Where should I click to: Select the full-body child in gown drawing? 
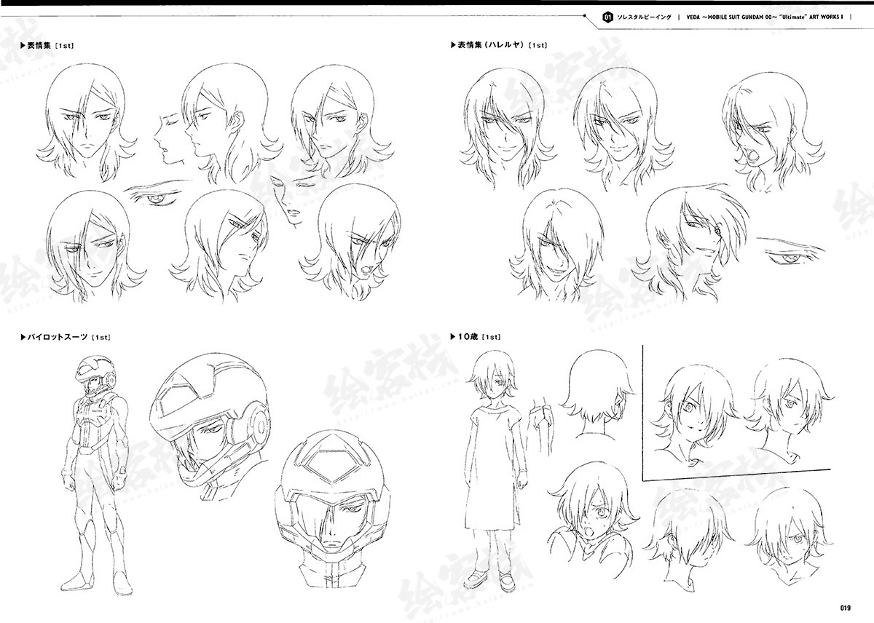pyautogui.click(x=497, y=471)
